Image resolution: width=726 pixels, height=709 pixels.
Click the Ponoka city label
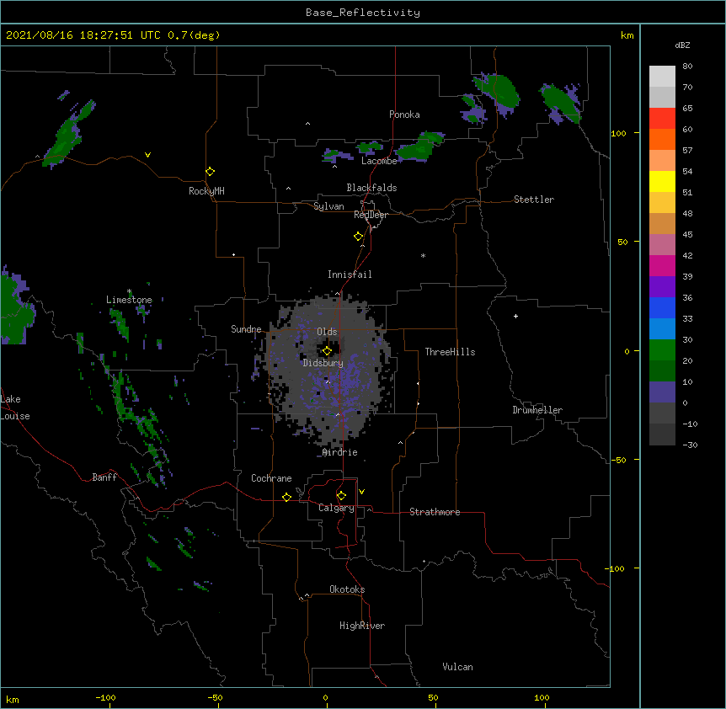pyautogui.click(x=404, y=115)
